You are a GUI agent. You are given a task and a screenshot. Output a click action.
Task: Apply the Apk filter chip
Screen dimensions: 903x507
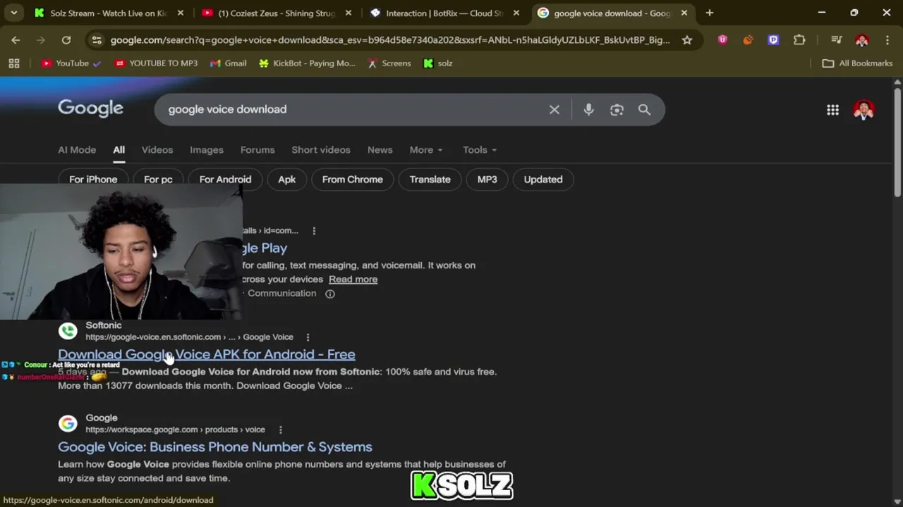click(286, 180)
